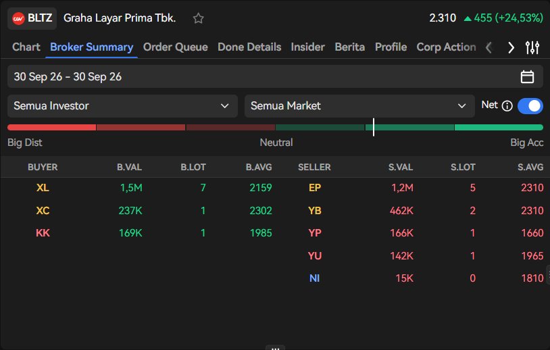
Task: Click buy value 1,5M
Action: click(x=131, y=188)
